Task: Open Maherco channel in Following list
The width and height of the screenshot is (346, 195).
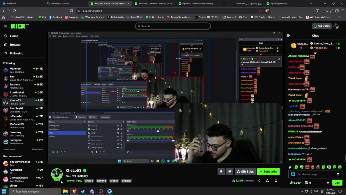Action: pos(23,70)
